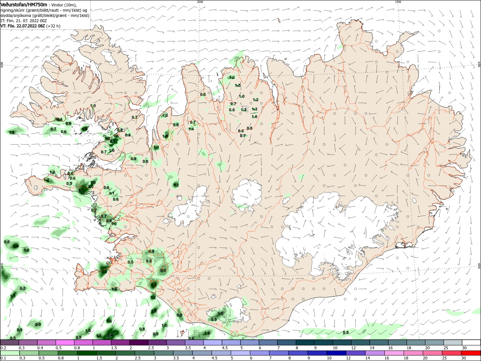This screenshot has height=361, width=481.
Task: Pick the darkest green 1–1.5 rain swatch
Action: click(x=86, y=353)
